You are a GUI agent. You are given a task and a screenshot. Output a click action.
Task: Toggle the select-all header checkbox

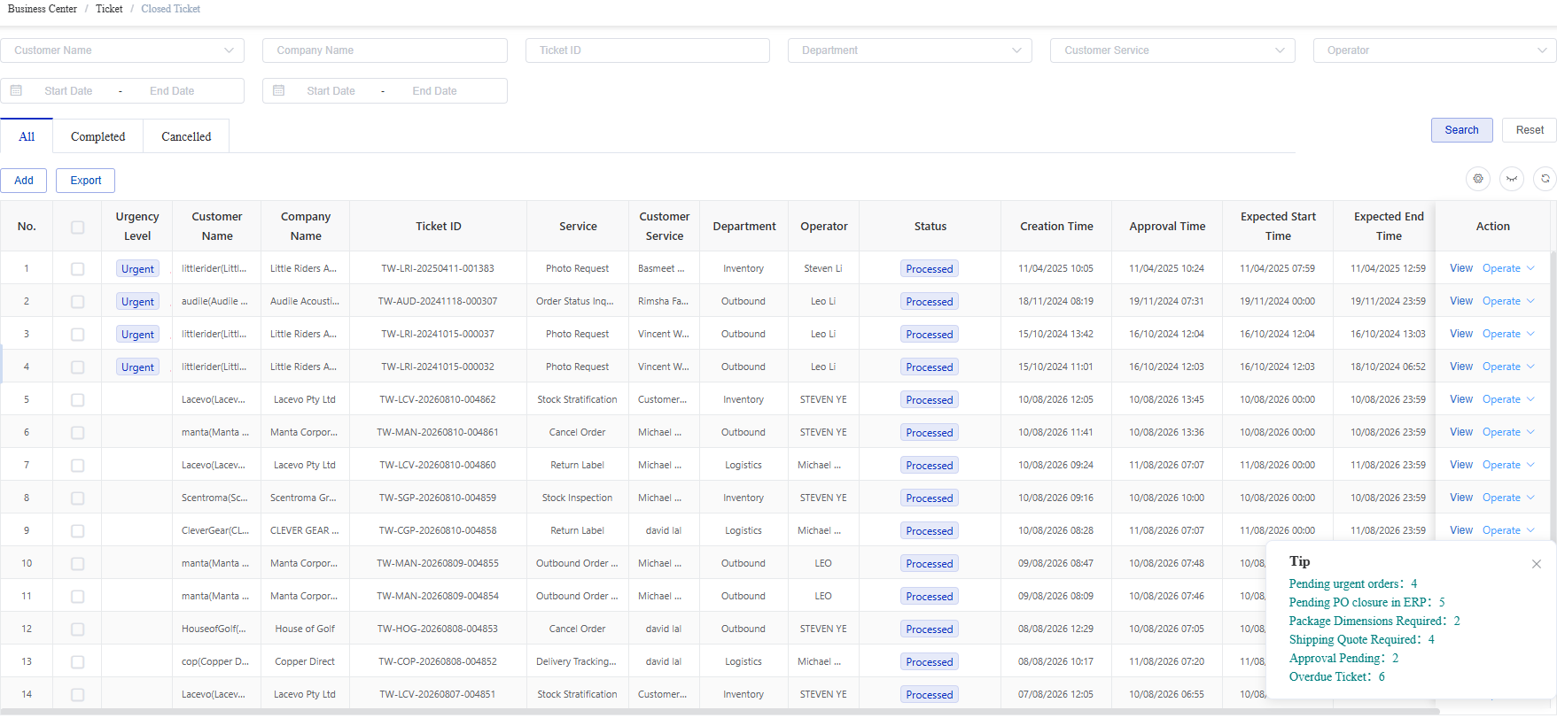click(x=78, y=227)
